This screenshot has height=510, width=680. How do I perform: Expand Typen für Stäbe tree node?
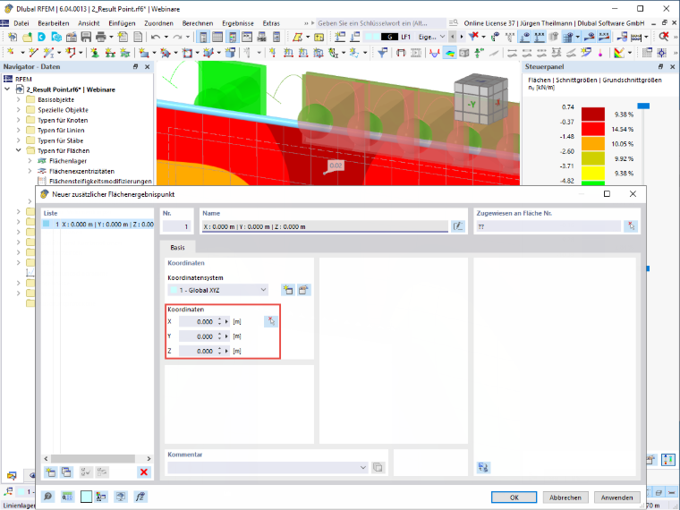coord(18,140)
